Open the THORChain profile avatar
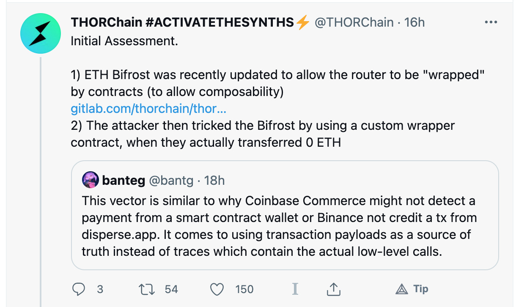Screen dimensions: 516x307 [41, 33]
